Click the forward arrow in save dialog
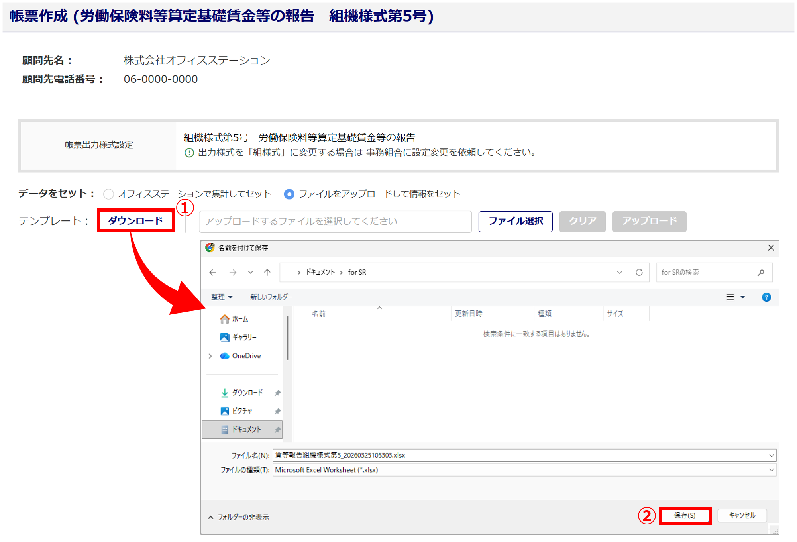This screenshot has width=797, height=542. coord(233,273)
